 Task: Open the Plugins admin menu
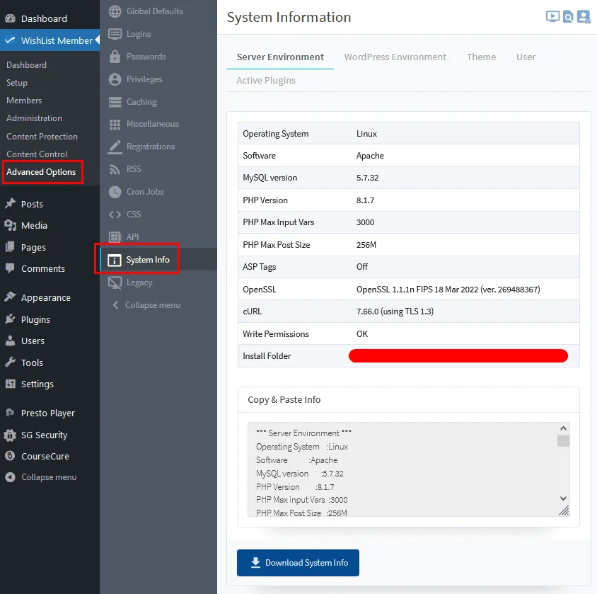click(x=35, y=319)
